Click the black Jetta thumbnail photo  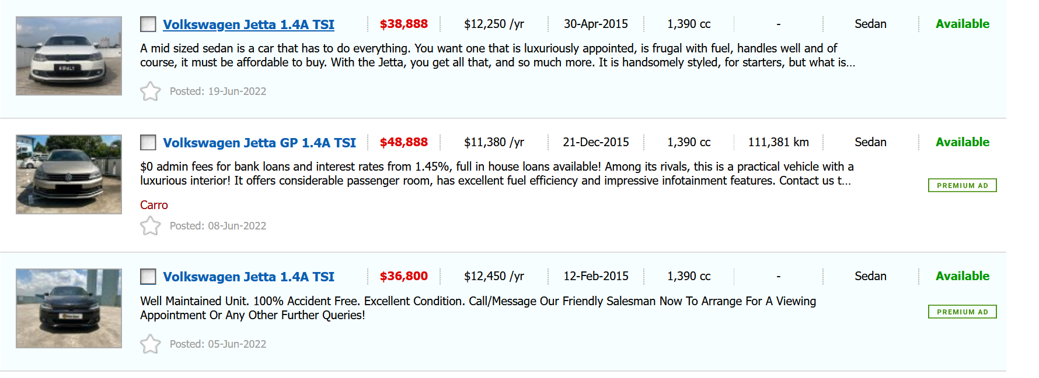tap(69, 308)
